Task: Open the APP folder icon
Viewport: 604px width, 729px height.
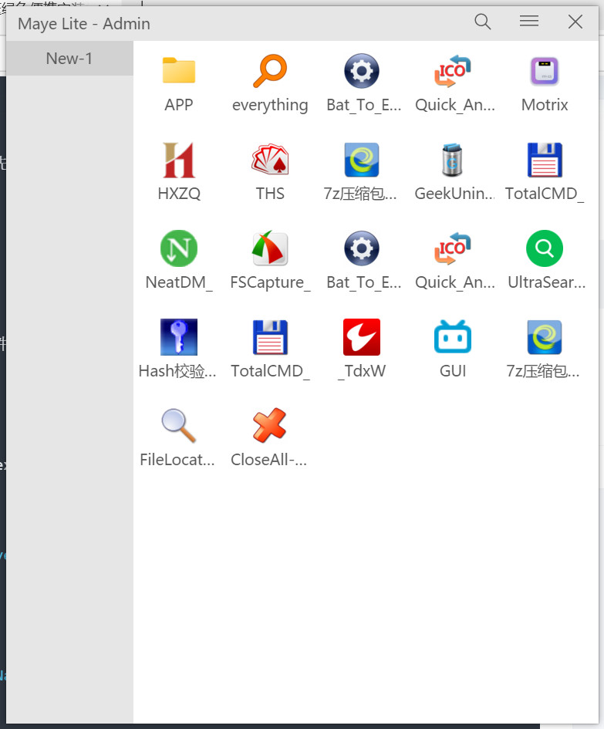Action: [x=179, y=71]
